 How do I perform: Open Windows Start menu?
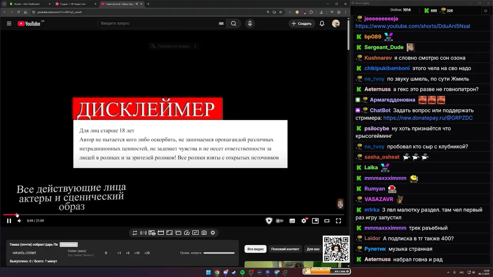pos(208,272)
